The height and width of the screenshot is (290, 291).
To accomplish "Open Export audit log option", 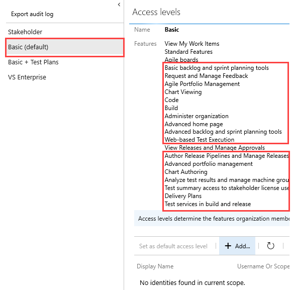I will click(x=32, y=14).
